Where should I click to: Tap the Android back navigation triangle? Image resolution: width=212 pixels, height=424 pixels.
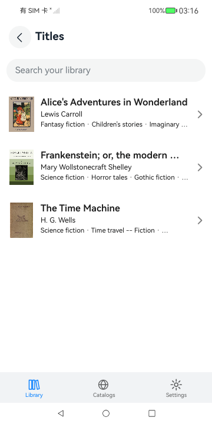(61, 413)
